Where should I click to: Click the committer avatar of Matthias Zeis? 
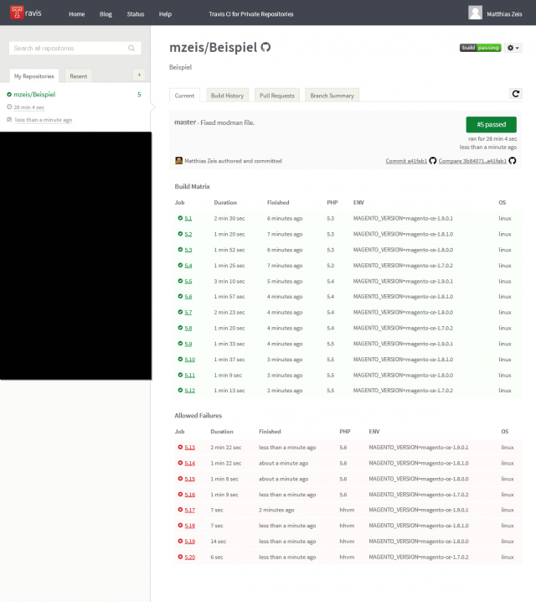coord(178,160)
